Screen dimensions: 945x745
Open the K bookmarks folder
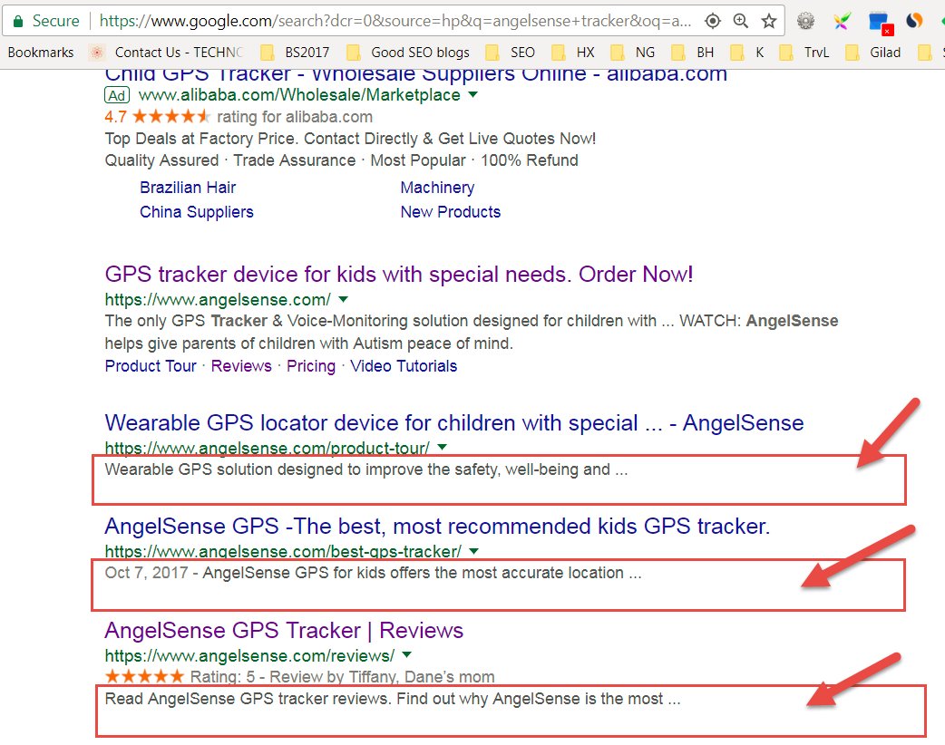(x=746, y=53)
